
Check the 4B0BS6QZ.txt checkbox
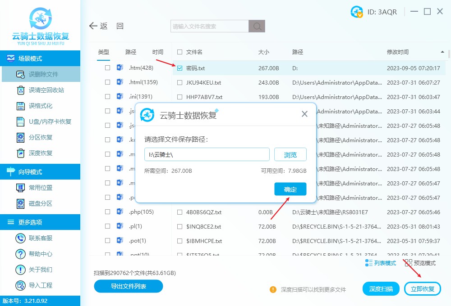[x=180, y=212]
